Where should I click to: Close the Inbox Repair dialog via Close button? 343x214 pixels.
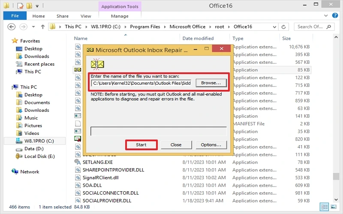pos(176,145)
